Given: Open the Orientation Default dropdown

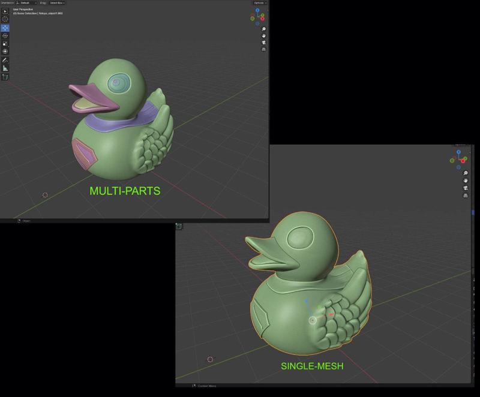Looking at the screenshot, I should click(x=26, y=3).
